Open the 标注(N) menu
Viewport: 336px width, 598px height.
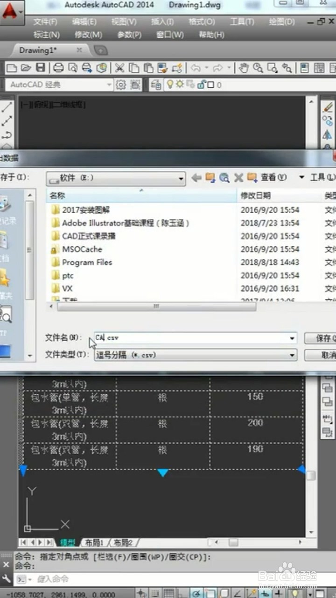[47, 35]
